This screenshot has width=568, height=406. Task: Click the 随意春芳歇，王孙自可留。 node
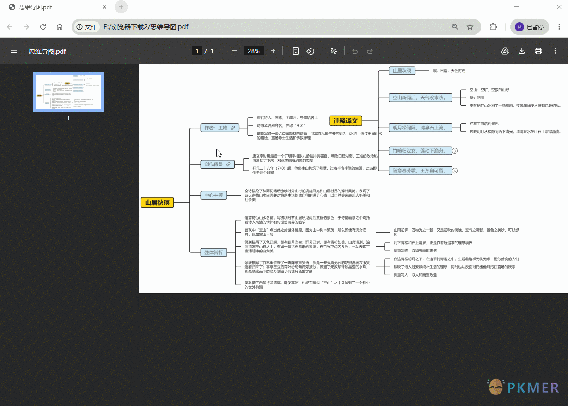[420, 171]
